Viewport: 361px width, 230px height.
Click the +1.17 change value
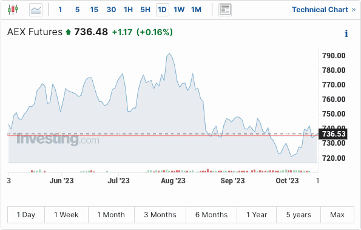pyautogui.click(x=122, y=32)
